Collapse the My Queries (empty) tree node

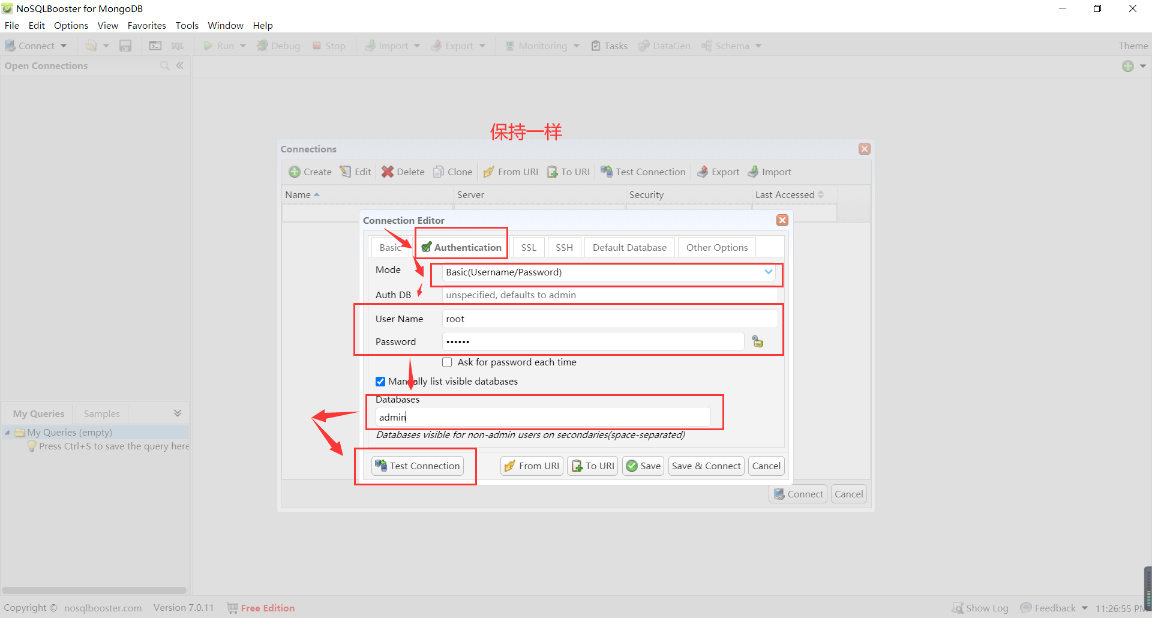[7, 432]
